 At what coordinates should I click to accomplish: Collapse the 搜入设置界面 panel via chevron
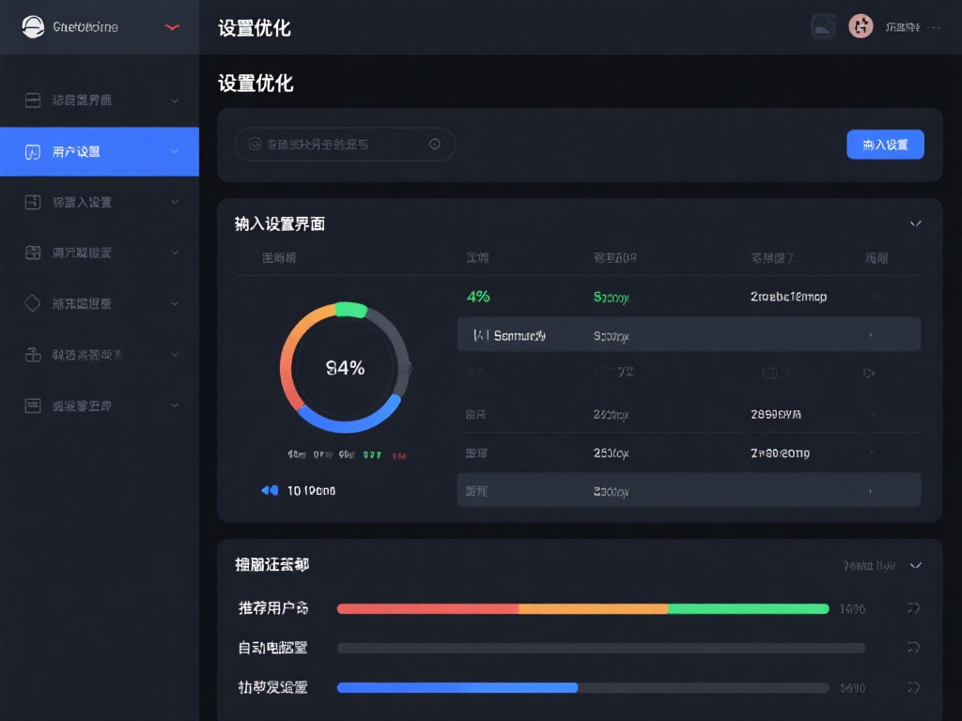[x=916, y=223]
